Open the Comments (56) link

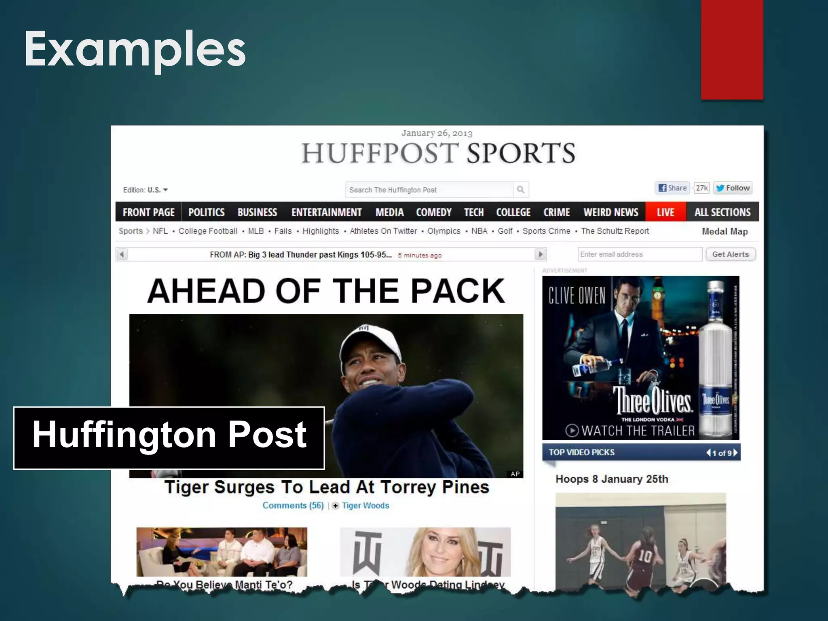tap(293, 506)
